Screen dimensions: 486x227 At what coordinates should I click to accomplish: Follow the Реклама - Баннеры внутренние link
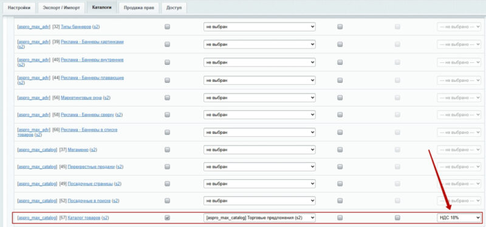point(92,59)
